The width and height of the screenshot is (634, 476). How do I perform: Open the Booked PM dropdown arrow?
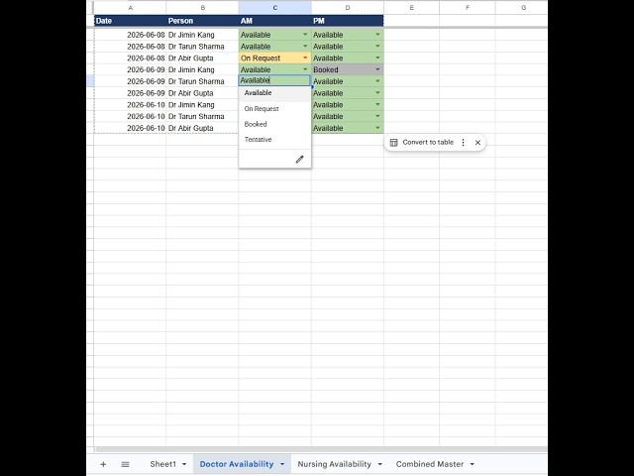tap(377, 69)
